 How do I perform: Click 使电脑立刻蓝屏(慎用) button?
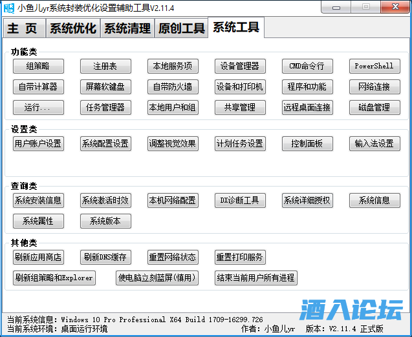157,278
